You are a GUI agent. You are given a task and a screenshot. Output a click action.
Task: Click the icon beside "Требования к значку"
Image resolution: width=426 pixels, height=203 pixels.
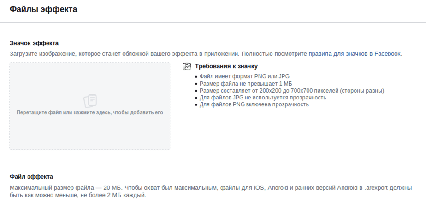[187, 66]
